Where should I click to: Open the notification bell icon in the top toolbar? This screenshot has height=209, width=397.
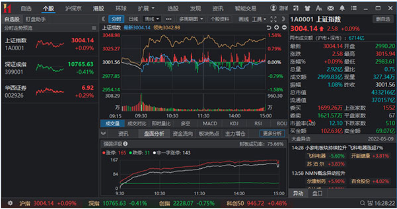pyautogui.click(x=342, y=8)
